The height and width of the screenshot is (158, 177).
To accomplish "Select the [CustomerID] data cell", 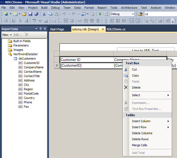I will (87, 66).
